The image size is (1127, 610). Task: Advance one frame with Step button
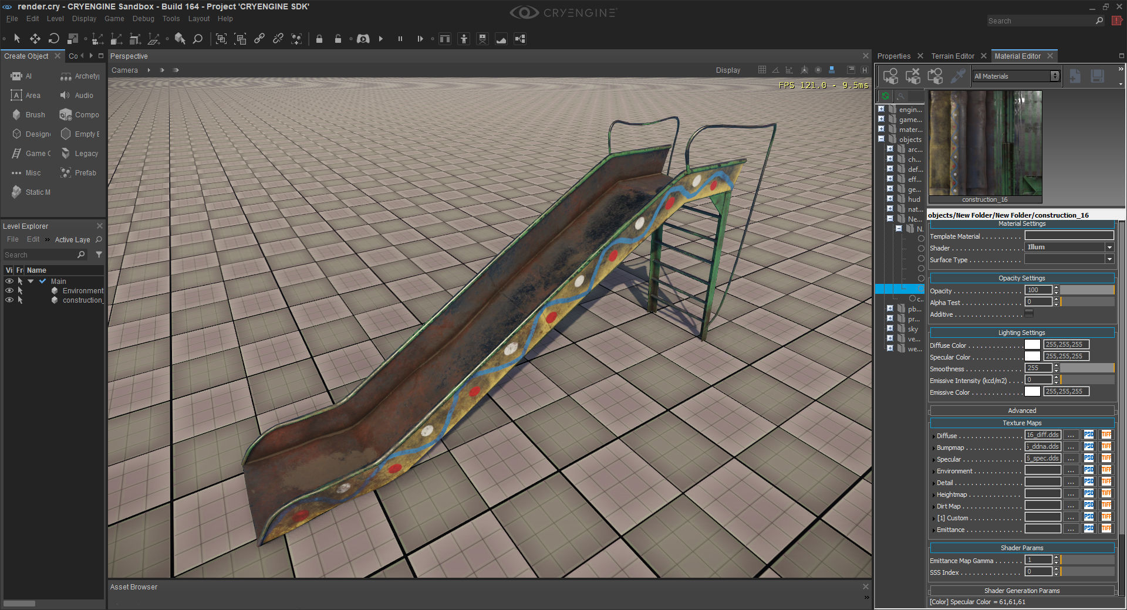[x=420, y=39]
